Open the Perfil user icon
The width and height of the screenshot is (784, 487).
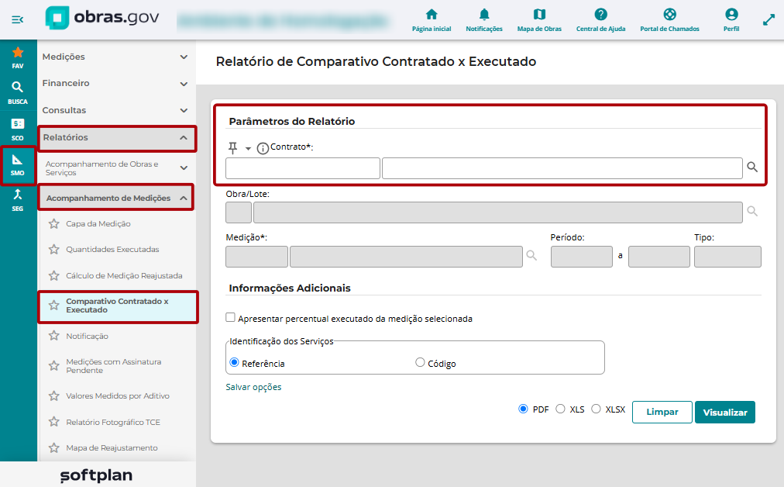pyautogui.click(x=731, y=14)
